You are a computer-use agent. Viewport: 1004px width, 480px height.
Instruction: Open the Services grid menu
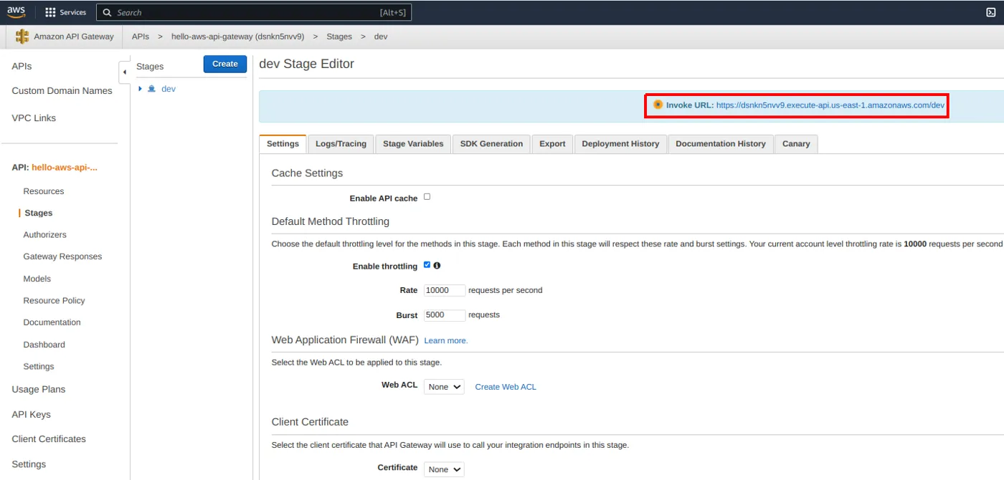[65, 12]
